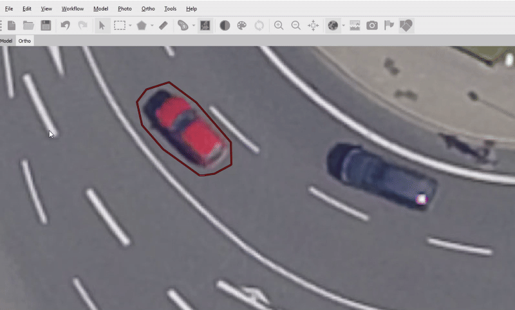
Task: Expand the globe view mode dropdown arrow
Action: (x=344, y=26)
